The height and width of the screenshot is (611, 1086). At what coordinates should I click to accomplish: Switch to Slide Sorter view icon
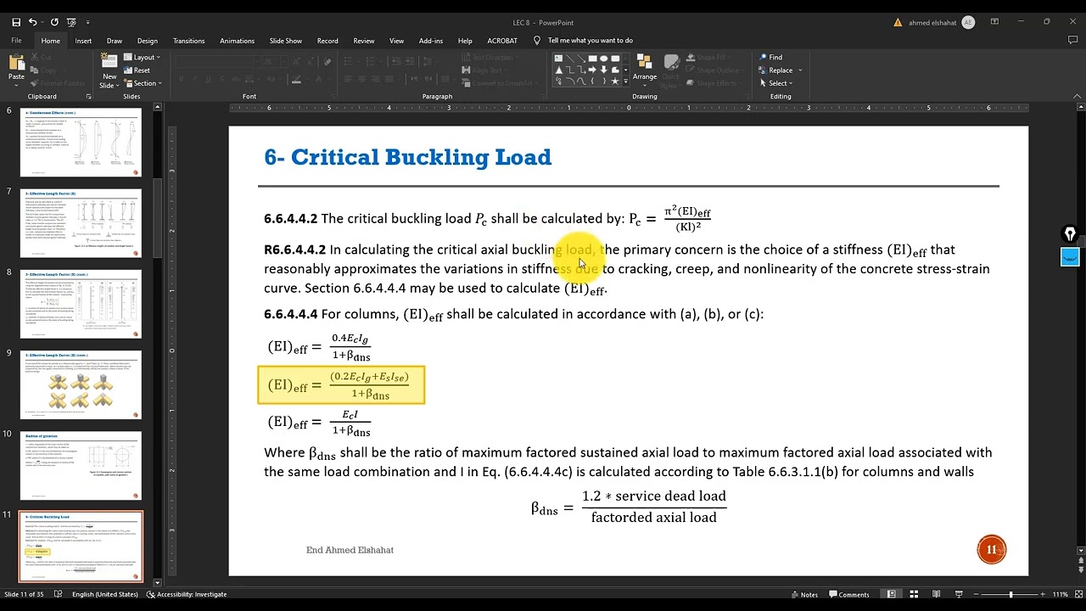915,594
